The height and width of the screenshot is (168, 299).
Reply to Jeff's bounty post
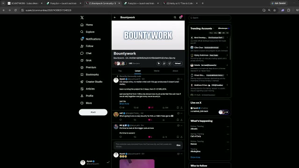pyautogui.click(x=121, y=120)
